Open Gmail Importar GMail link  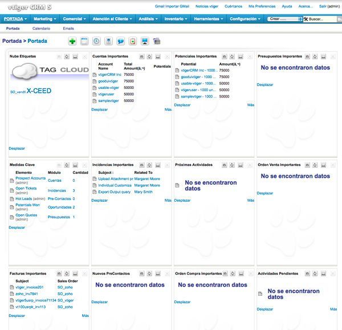pyautogui.click(x=172, y=6)
